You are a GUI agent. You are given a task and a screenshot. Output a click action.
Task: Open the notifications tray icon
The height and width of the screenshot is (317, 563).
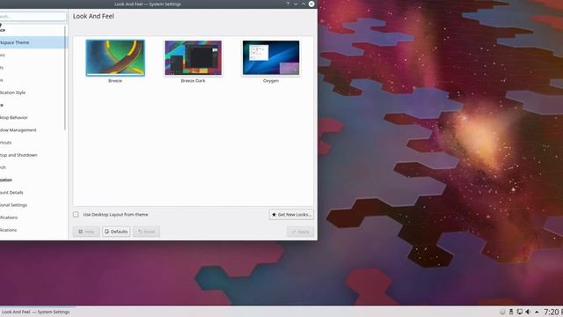502,312
